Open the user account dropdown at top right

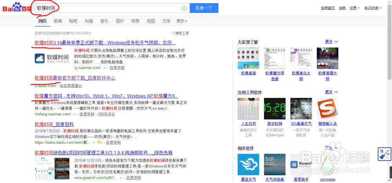tap(373, 8)
